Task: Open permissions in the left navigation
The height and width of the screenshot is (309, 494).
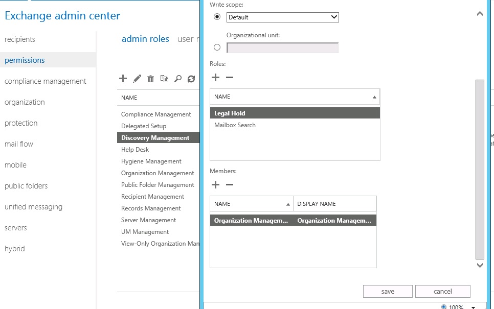Action: (25, 60)
